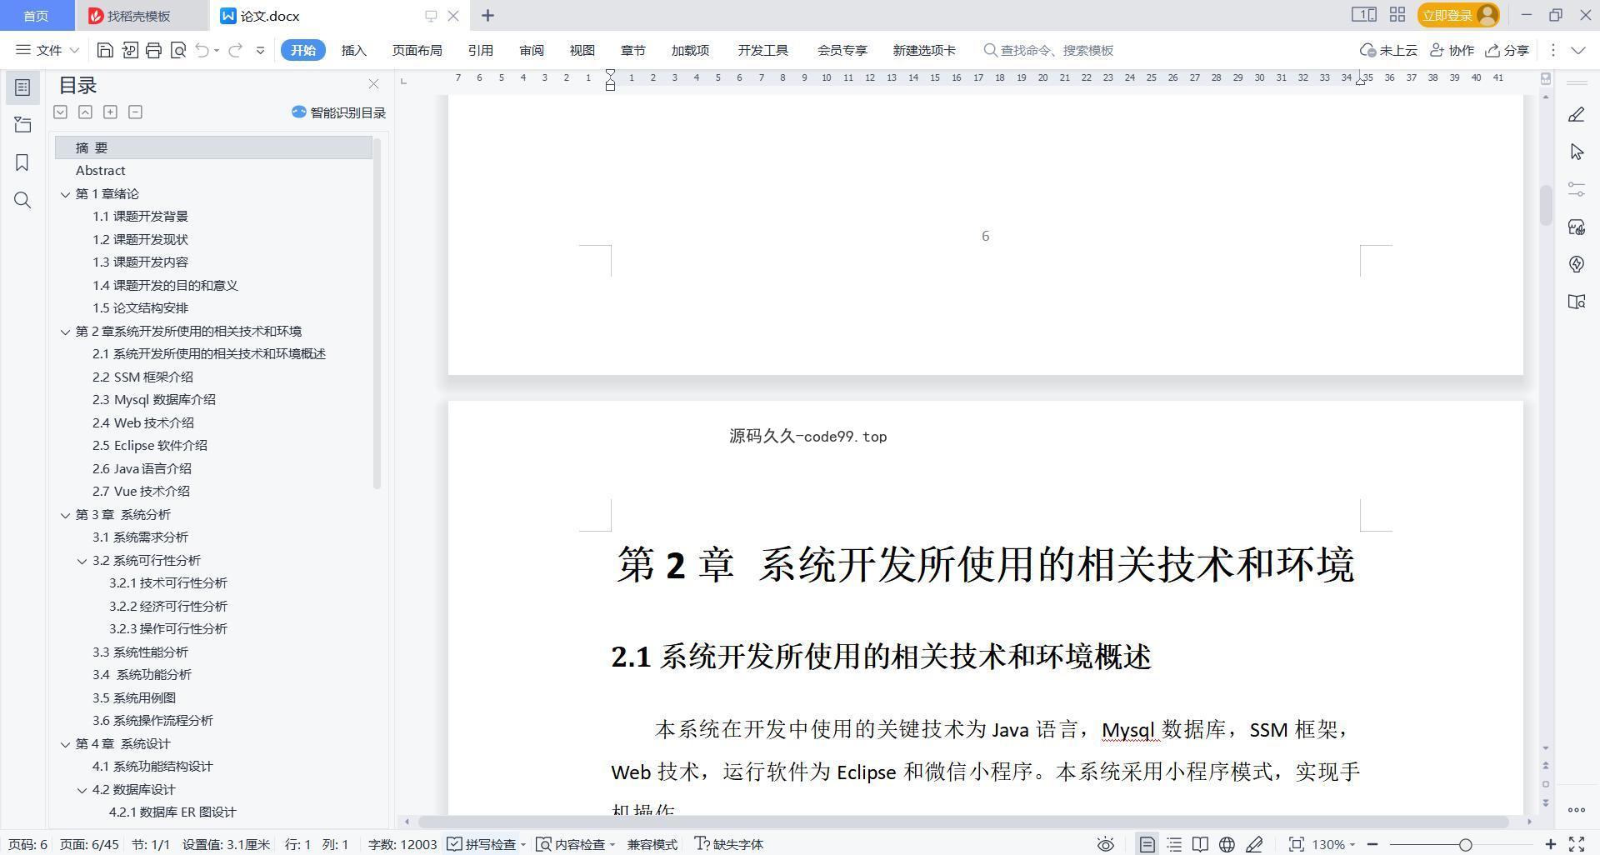This screenshot has width=1600, height=855.
Task: Click 协作 button
Action: 1452,50
